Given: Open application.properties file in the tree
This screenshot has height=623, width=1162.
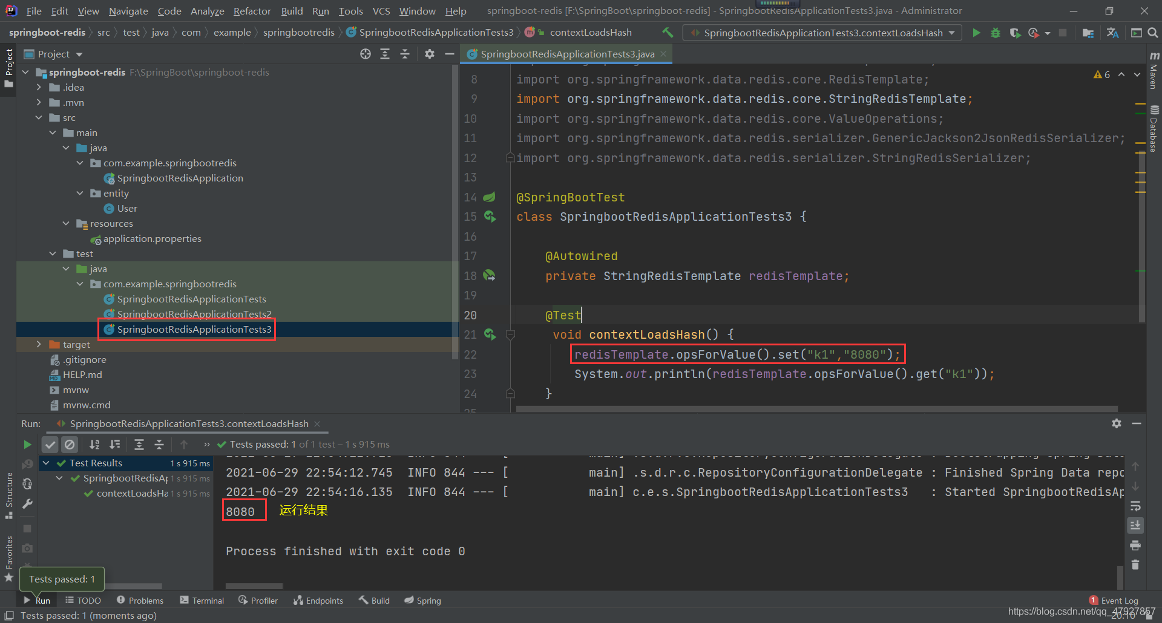Looking at the screenshot, I should coord(152,238).
